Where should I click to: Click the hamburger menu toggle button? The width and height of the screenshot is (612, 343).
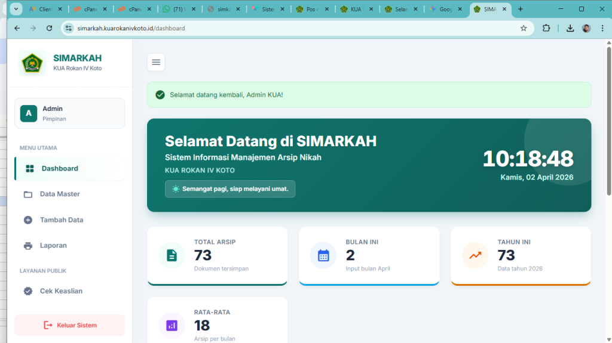pyautogui.click(x=156, y=62)
